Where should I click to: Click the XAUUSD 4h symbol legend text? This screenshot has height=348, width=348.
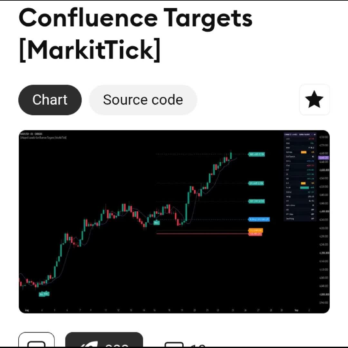pos(31,134)
